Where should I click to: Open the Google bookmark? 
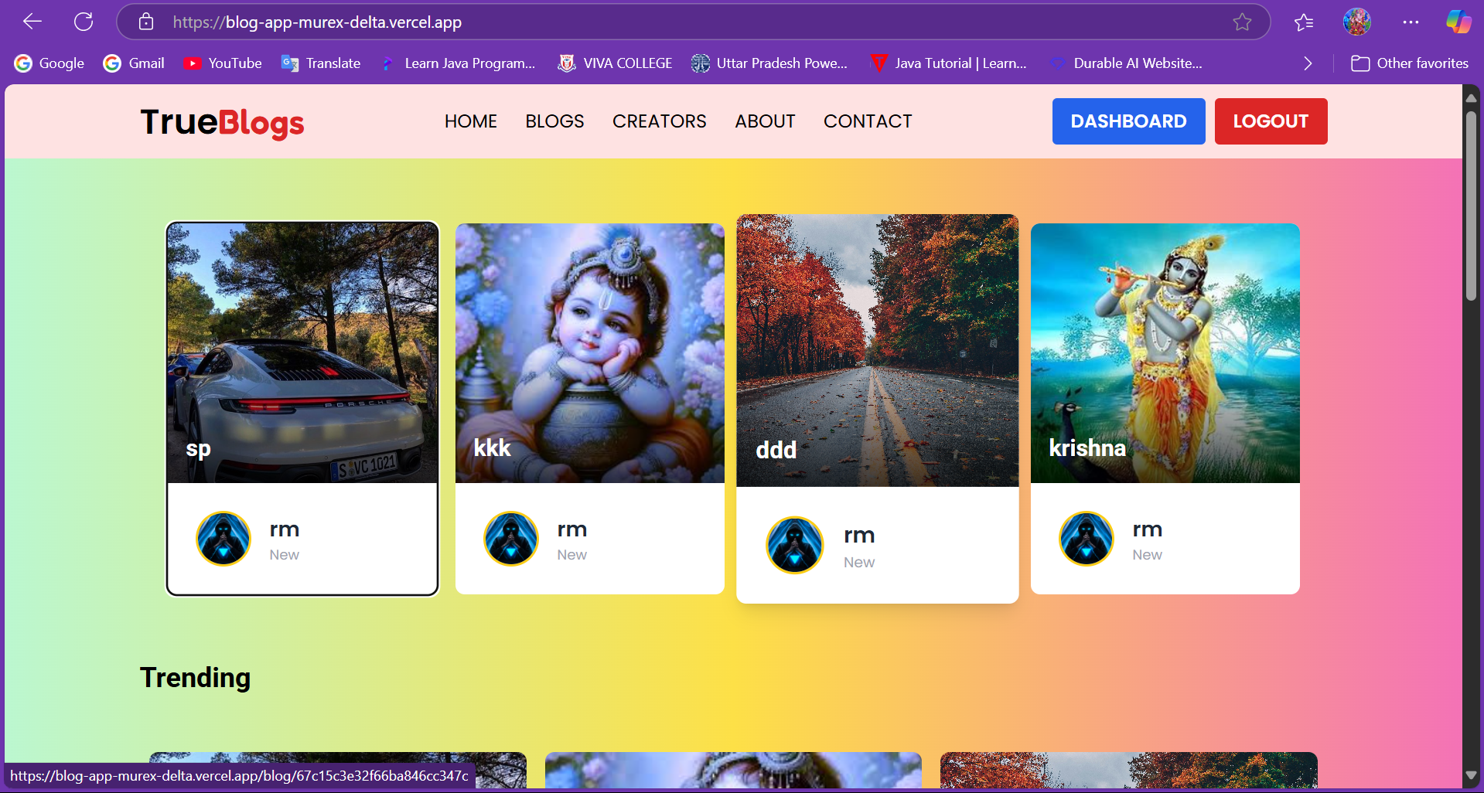tap(49, 63)
